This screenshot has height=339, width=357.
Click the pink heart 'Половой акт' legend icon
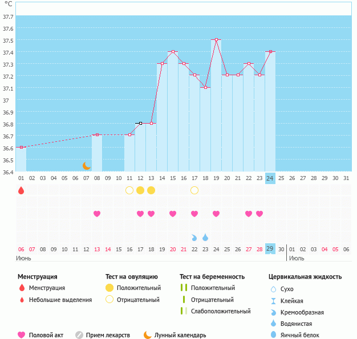22,335
